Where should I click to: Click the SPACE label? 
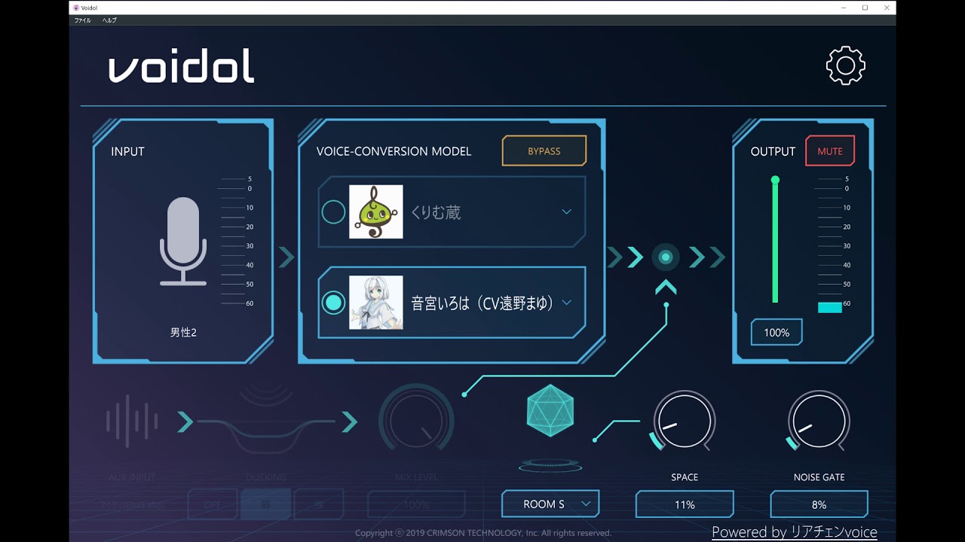click(x=685, y=477)
